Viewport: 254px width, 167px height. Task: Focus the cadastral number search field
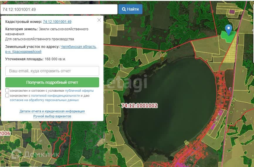(59, 9)
